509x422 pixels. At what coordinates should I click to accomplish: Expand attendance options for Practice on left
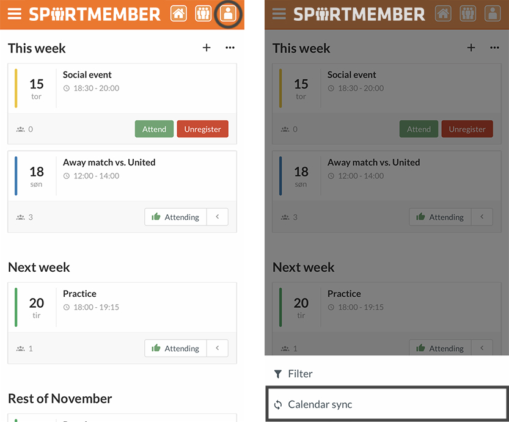(217, 348)
